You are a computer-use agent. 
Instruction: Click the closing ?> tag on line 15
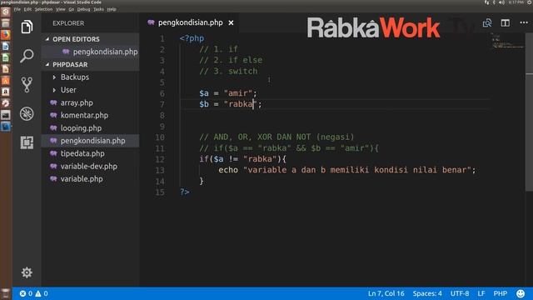185,192
